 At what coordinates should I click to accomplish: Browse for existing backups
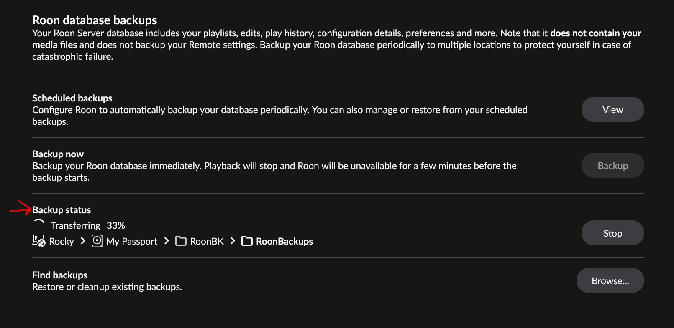point(610,281)
